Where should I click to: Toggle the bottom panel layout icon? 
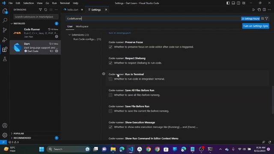(233, 3)
